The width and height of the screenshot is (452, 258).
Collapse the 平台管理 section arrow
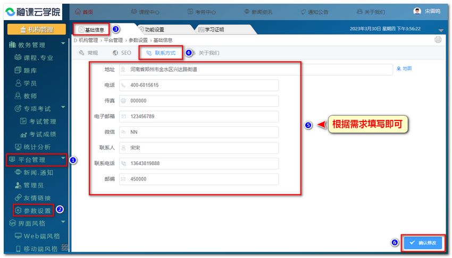[63, 158]
